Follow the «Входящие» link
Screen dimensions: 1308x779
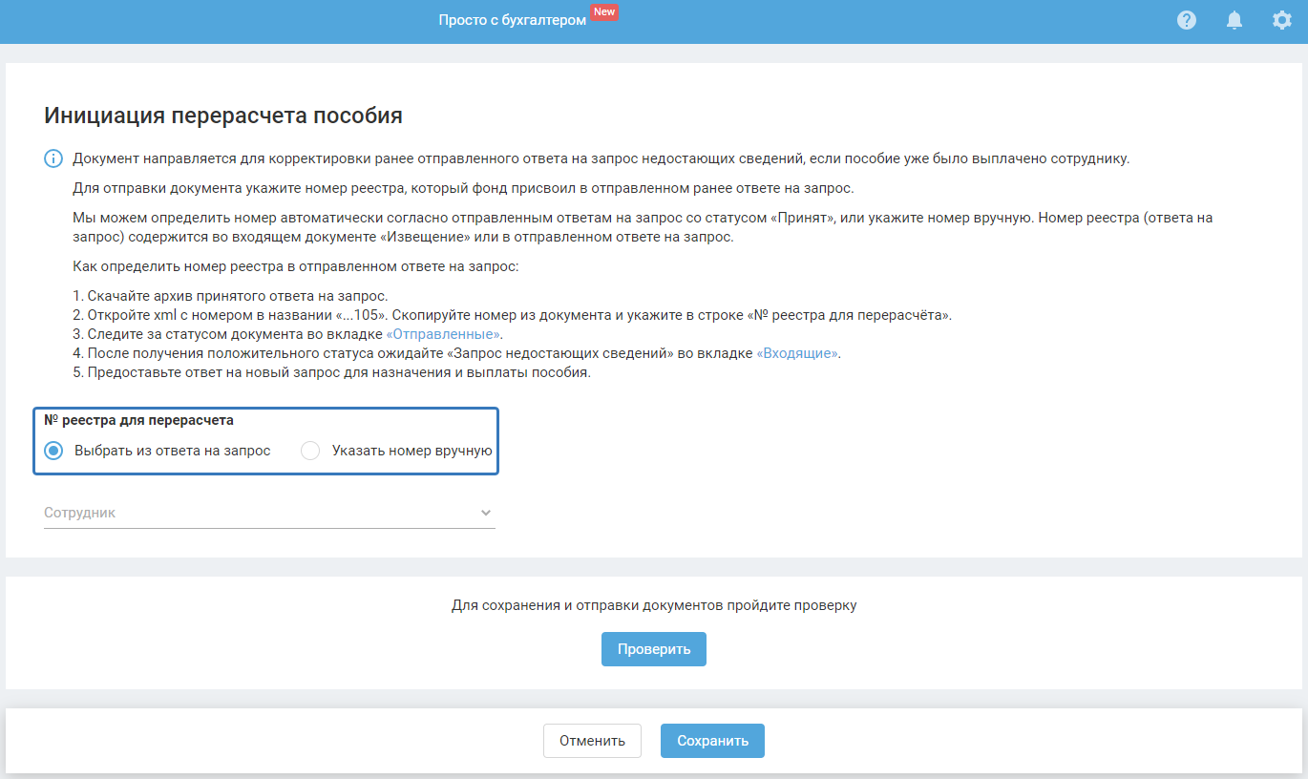(797, 353)
